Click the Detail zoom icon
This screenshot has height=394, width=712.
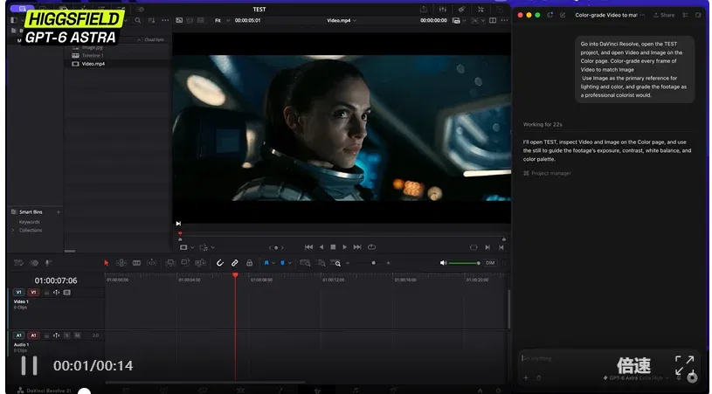[321, 263]
